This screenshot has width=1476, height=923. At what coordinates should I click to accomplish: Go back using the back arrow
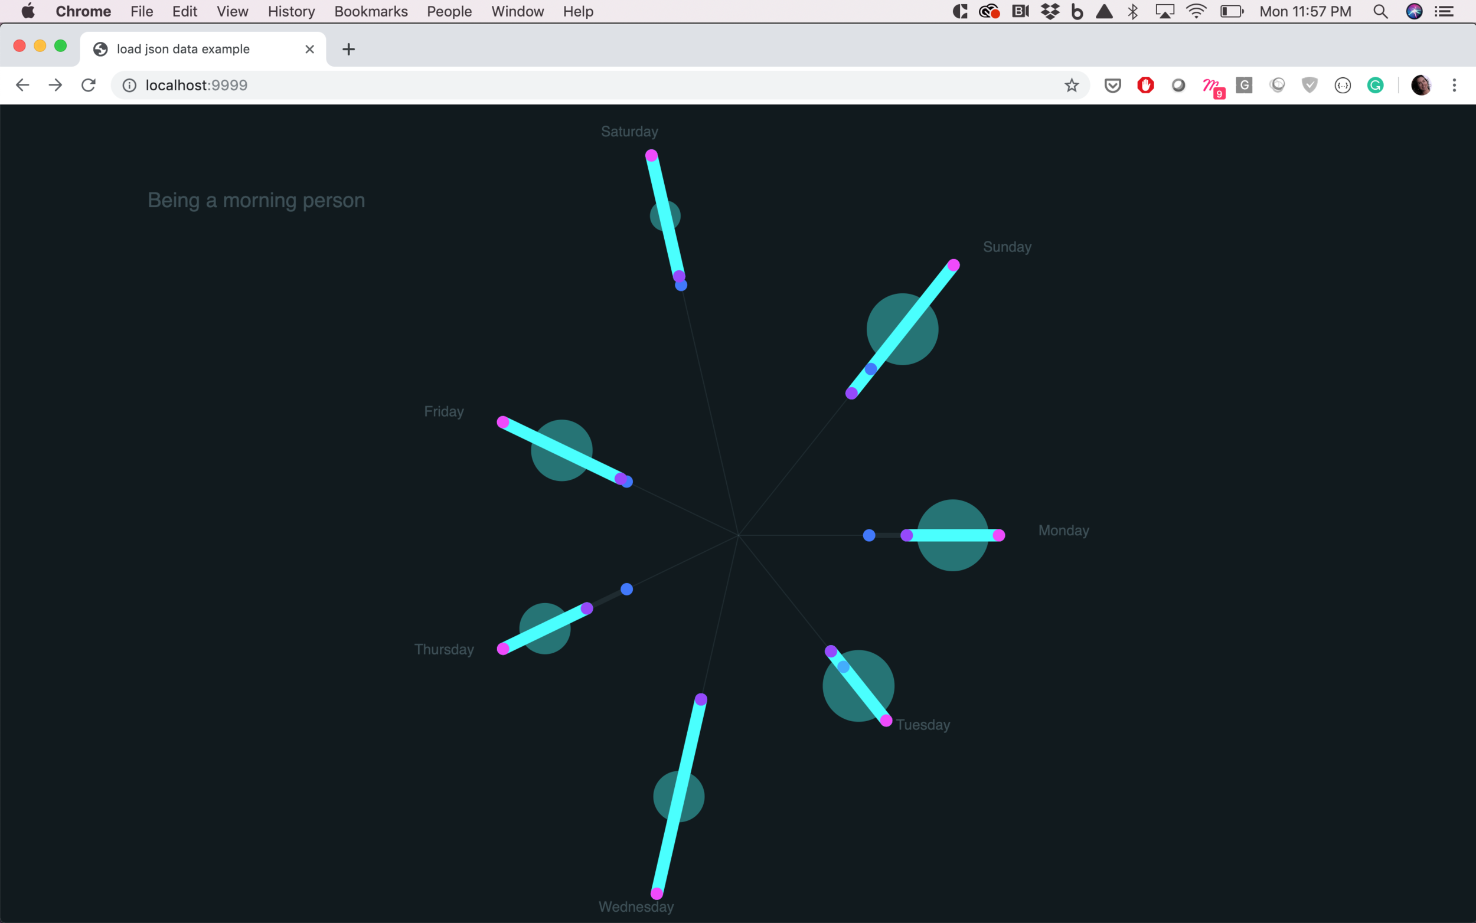pos(22,85)
